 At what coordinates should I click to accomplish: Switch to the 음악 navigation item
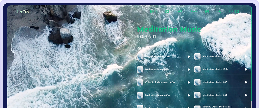click(x=206, y=12)
